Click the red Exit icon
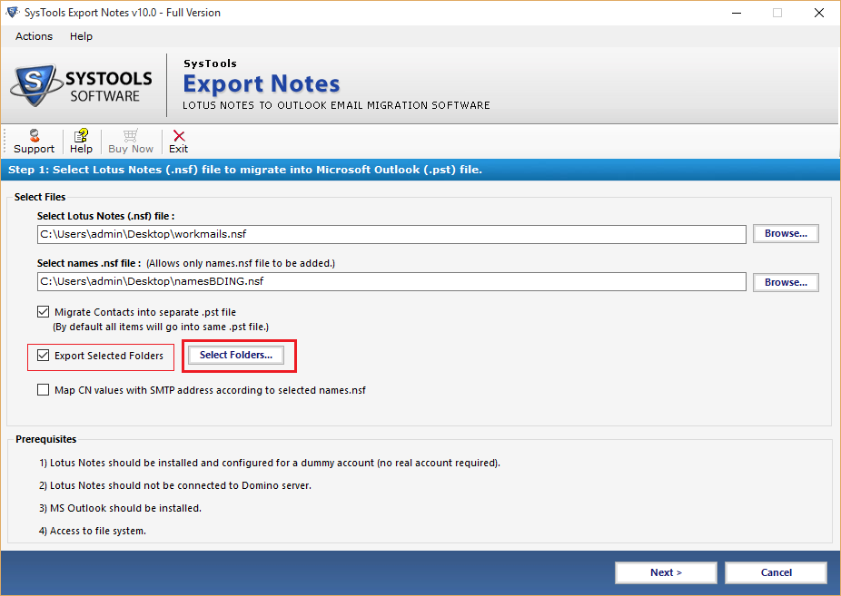 click(179, 142)
